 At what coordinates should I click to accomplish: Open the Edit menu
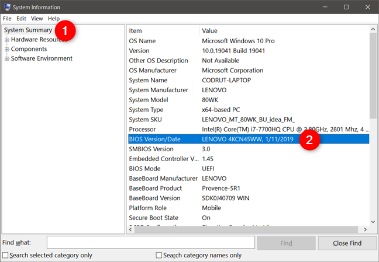21,19
